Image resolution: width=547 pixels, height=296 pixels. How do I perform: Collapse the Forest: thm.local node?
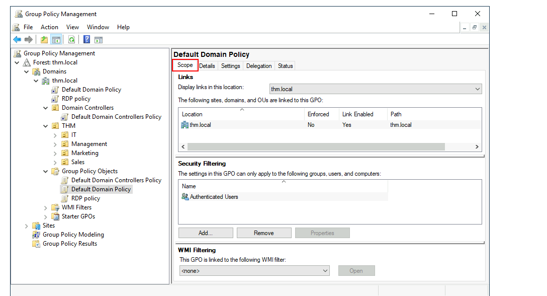[17, 62]
